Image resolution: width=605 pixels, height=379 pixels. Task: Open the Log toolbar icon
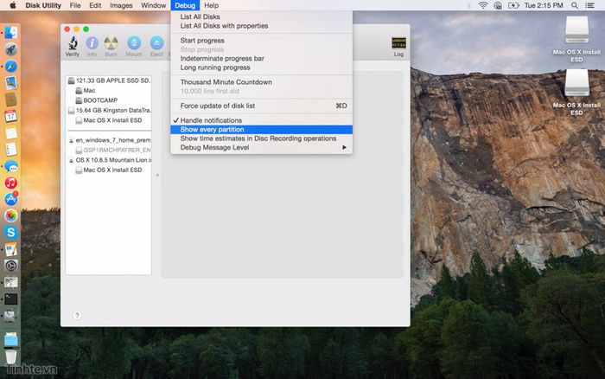pyautogui.click(x=398, y=47)
